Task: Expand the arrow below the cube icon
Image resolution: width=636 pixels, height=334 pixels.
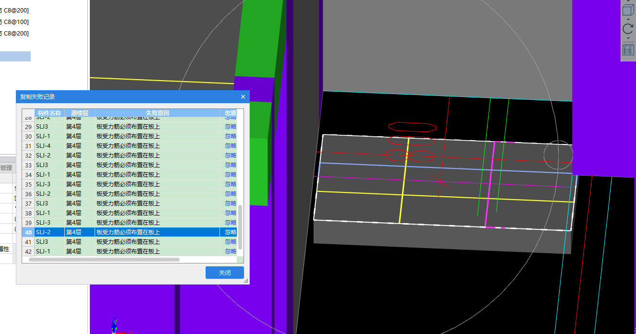Action: pos(628,19)
